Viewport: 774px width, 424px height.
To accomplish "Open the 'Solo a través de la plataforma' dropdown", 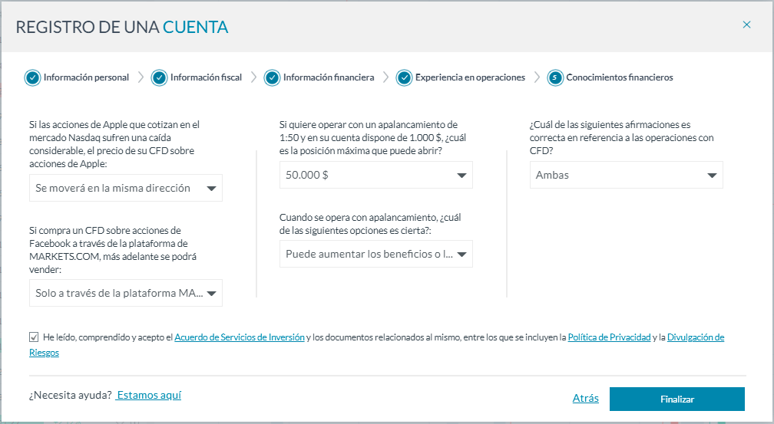I will pos(126,293).
